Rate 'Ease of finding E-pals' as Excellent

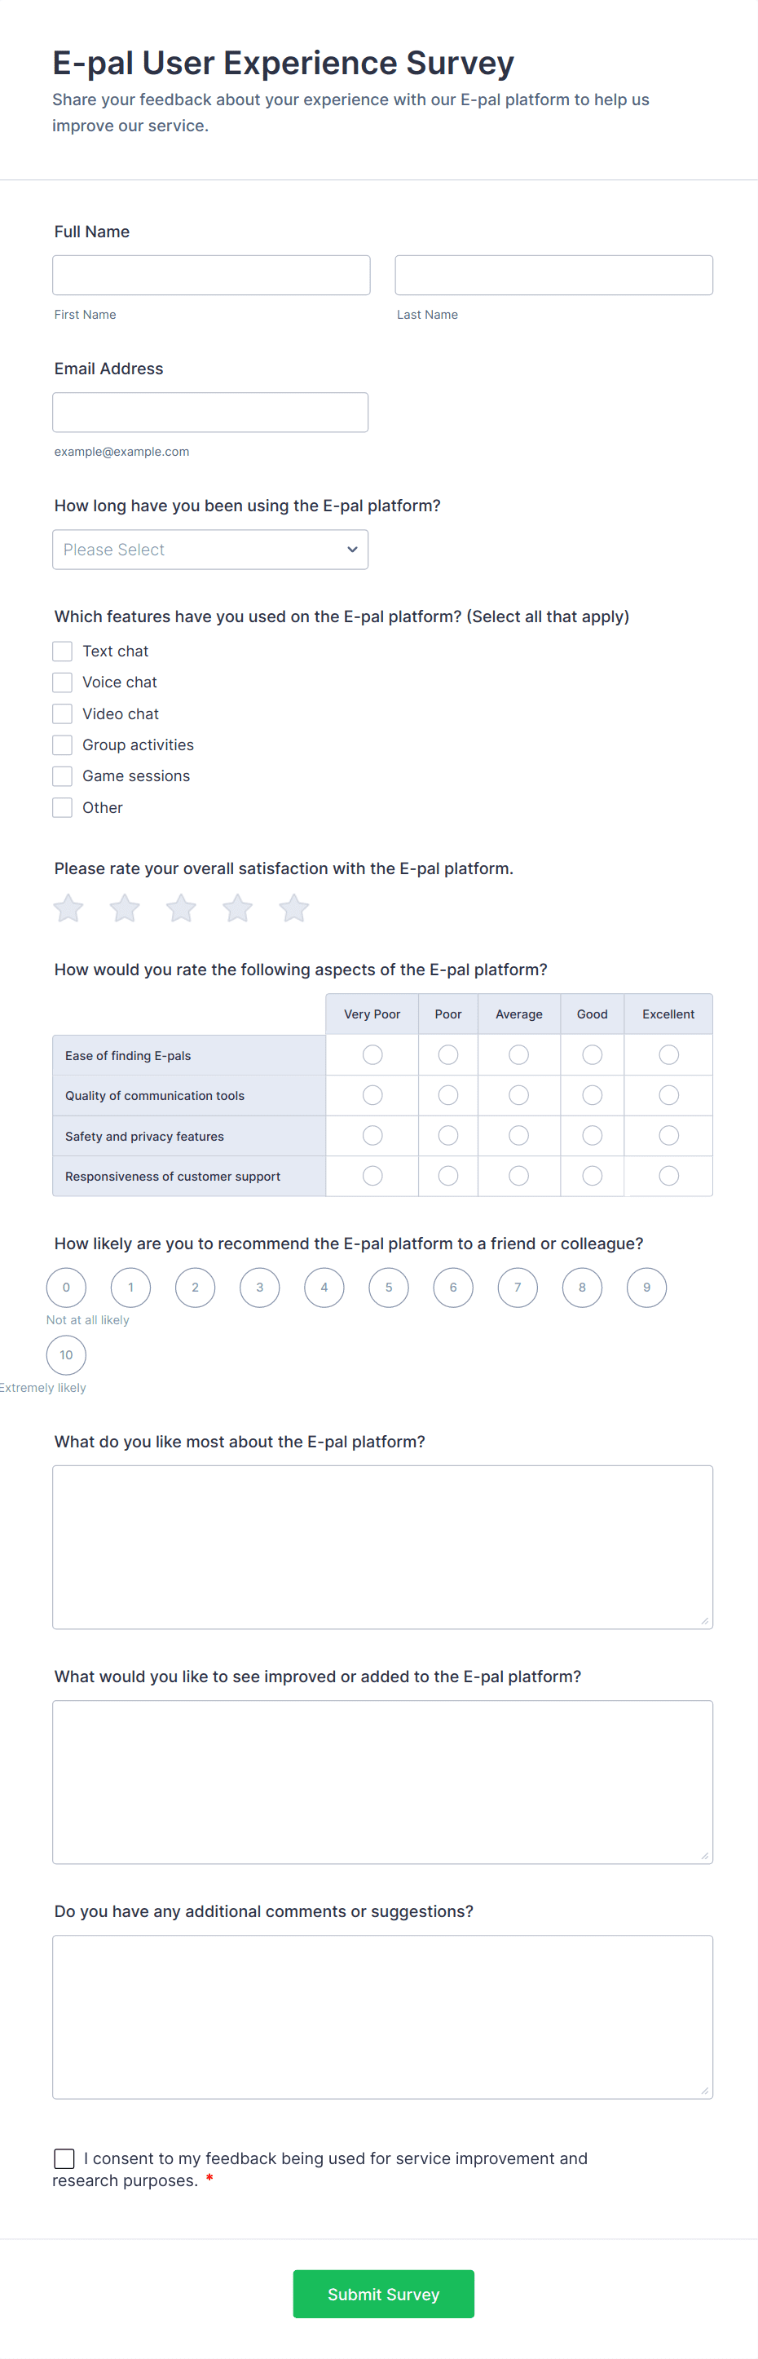(668, 1054)
